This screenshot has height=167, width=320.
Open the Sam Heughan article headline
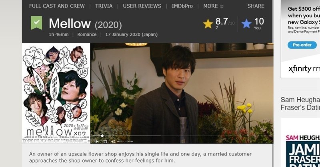pos(300,104)
